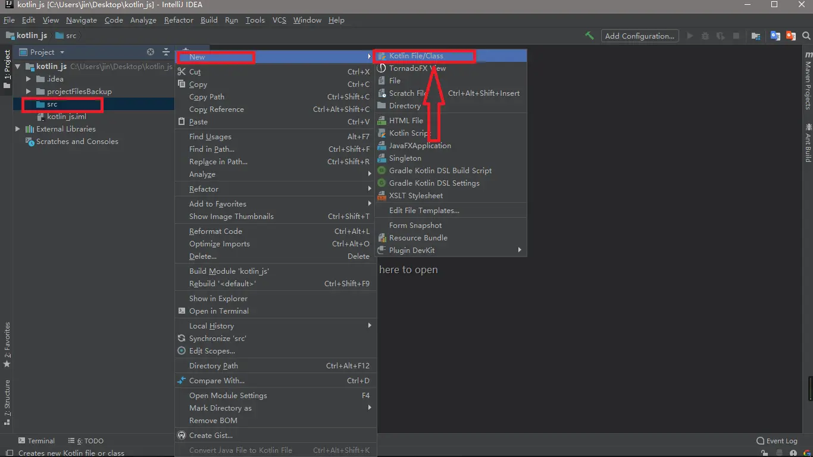Expand the Refactor submenu in context menu

point(276,189)
